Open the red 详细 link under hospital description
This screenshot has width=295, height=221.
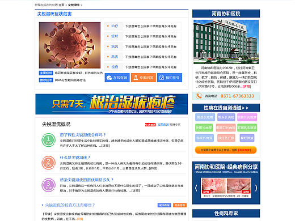click(247, 87)
